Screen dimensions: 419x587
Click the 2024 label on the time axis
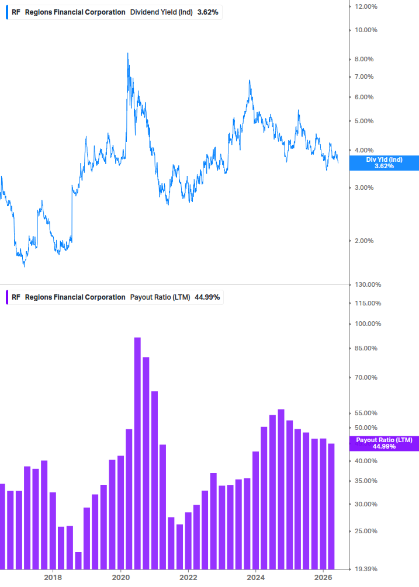tap(256, 577)
